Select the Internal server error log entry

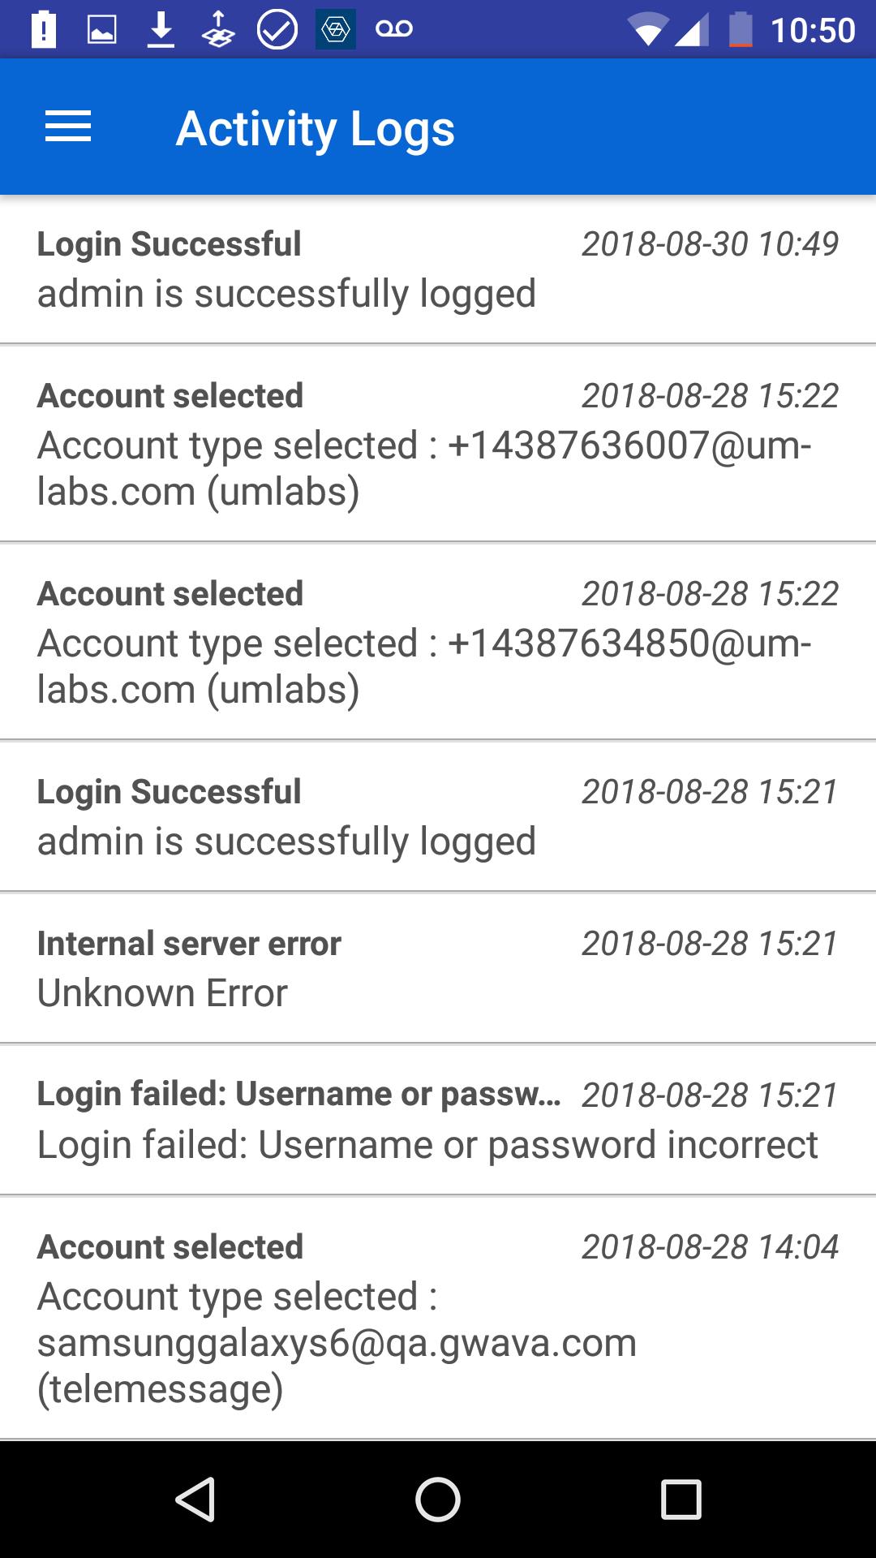(438, 968)
